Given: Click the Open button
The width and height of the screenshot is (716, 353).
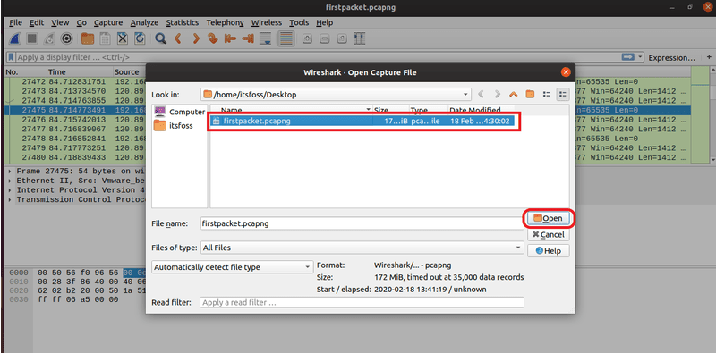Looking at the screenshot, I should 548,218.
